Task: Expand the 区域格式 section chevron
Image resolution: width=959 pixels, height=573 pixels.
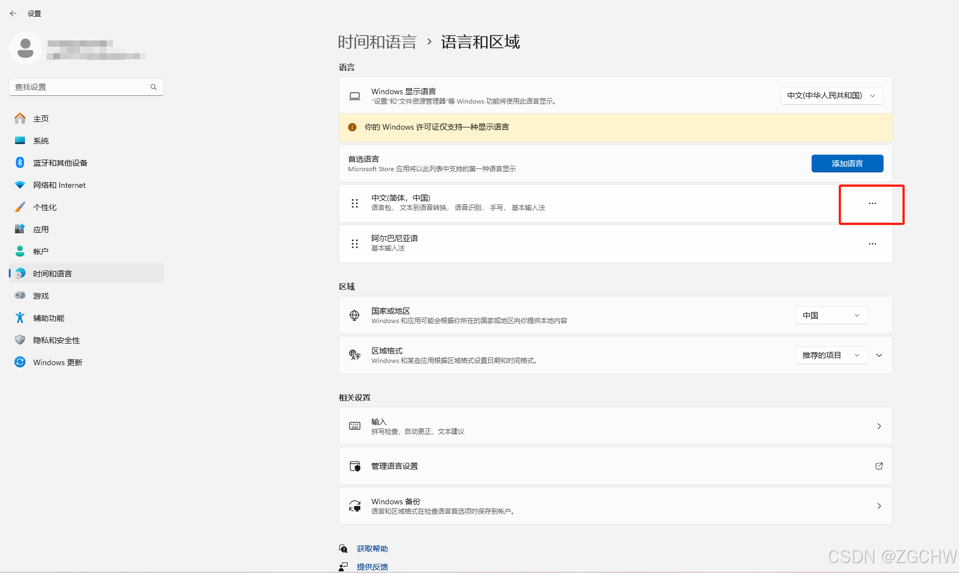Action: 879,355
